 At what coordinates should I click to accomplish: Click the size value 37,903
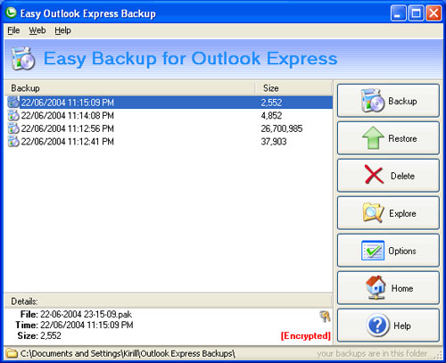point(274,142)
